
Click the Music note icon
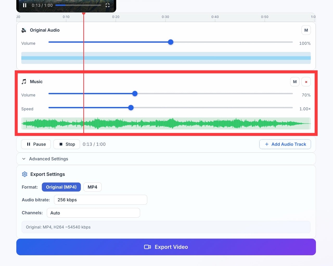[24, 82]
